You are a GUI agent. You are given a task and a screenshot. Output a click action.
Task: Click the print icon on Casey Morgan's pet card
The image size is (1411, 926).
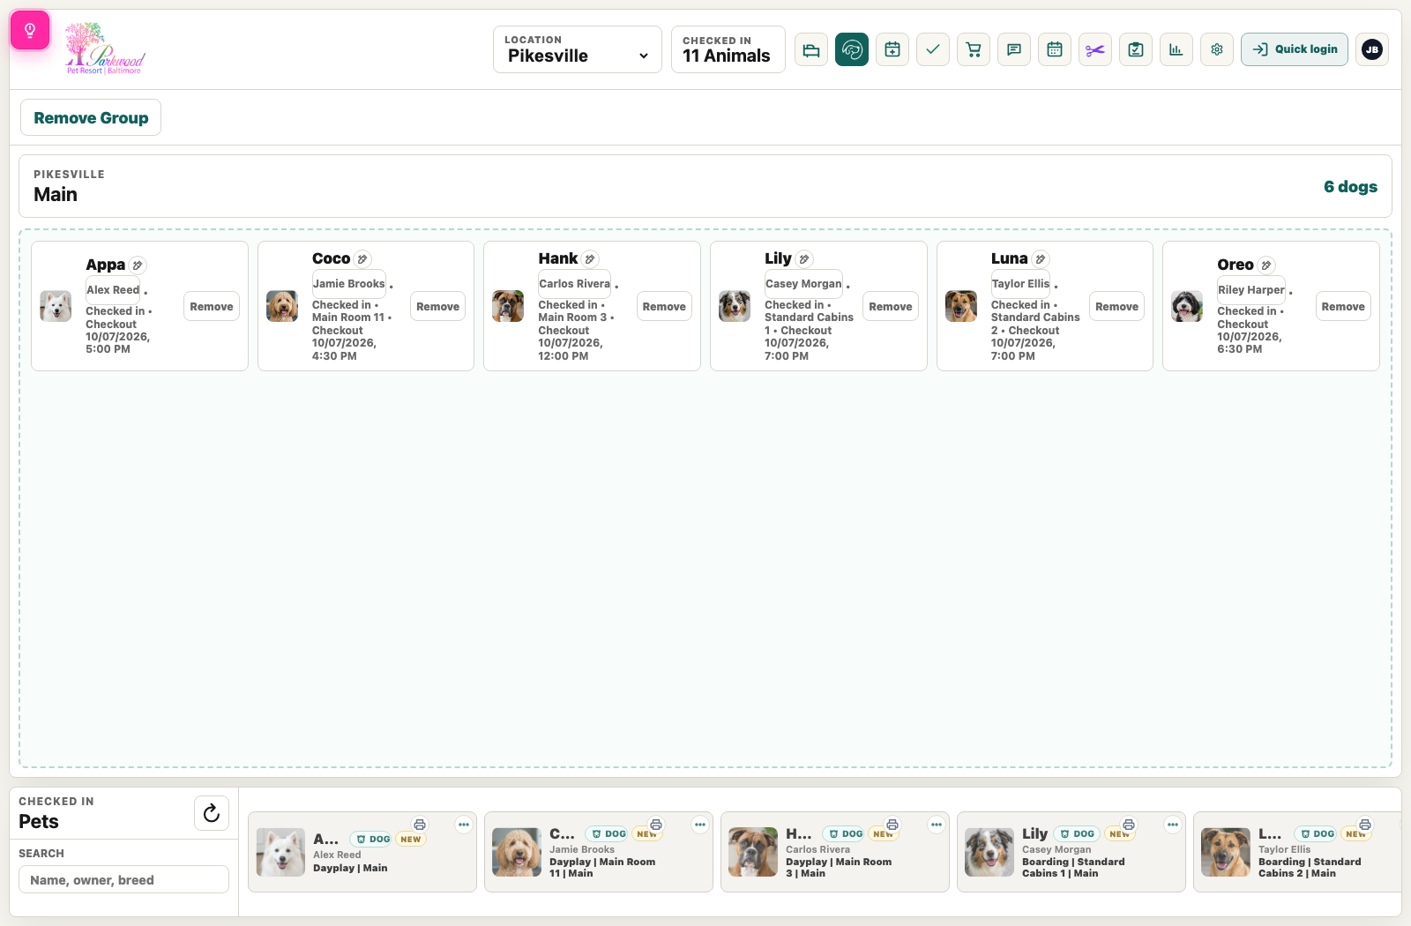[x=1129, y=825]
